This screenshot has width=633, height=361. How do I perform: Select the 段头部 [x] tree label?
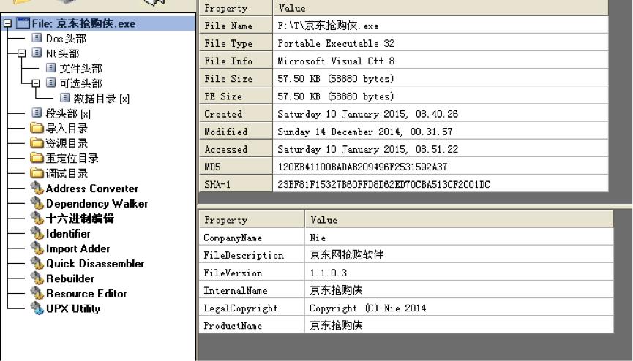68,114
